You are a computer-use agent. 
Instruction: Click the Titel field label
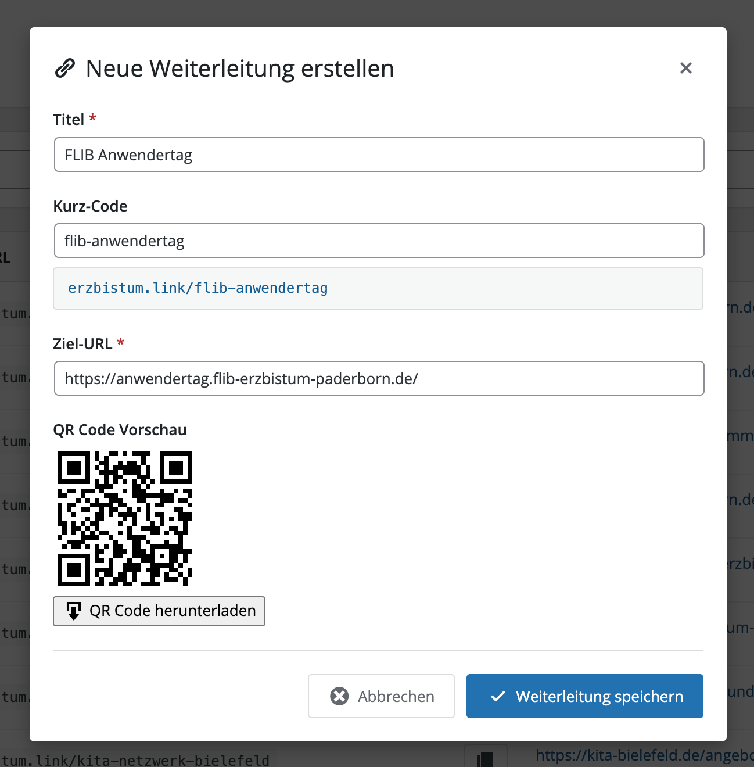pyautogui.click(x=69, y=120)
